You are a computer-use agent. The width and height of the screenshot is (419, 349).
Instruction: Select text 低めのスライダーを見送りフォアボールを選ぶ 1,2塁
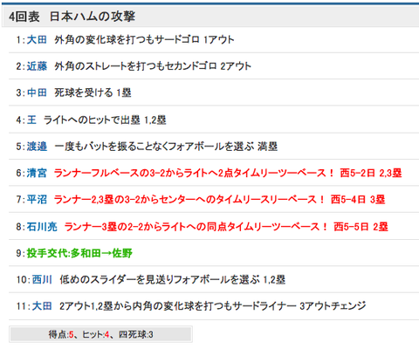(172, 279)
